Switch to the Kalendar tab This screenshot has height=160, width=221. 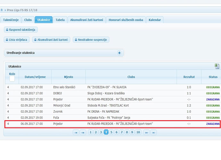[x=155, y=20]
